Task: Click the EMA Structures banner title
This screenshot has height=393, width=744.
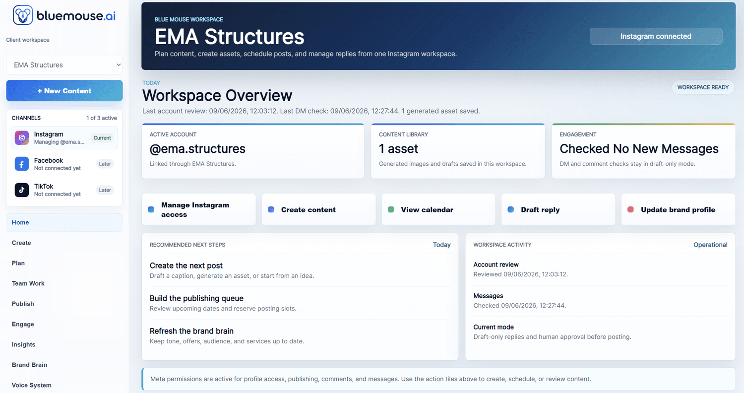Action: point(230,37)
